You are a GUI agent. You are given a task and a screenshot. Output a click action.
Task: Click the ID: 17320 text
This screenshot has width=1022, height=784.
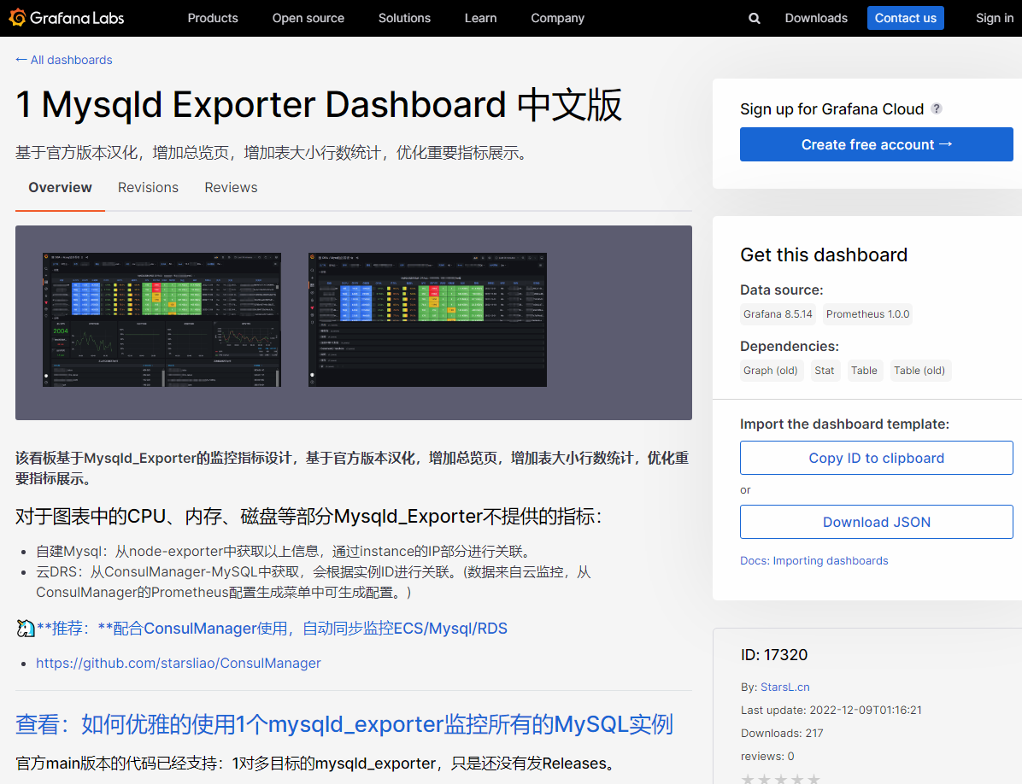(x=773, y=655)
